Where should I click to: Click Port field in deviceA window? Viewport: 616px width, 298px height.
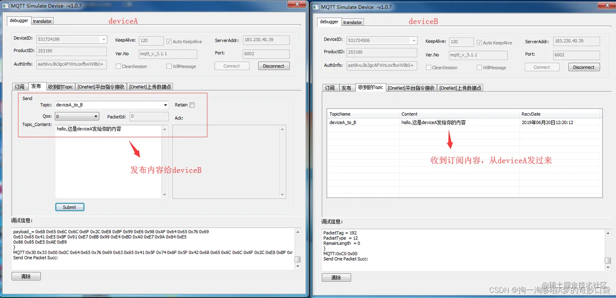click(266, 53)
